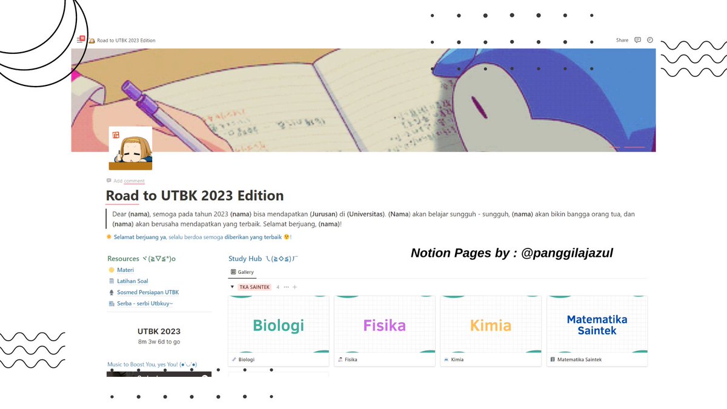Viewport: 727px width, 409px height.
Task: Click Add comment below the icon
Action: click(x=129, y=181)
